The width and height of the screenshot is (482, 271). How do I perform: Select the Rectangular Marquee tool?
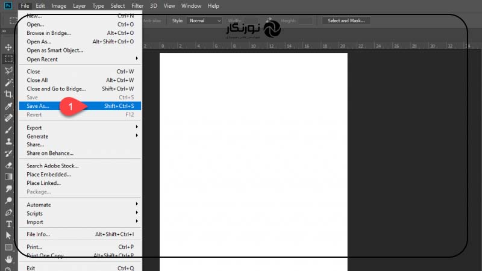8,58
